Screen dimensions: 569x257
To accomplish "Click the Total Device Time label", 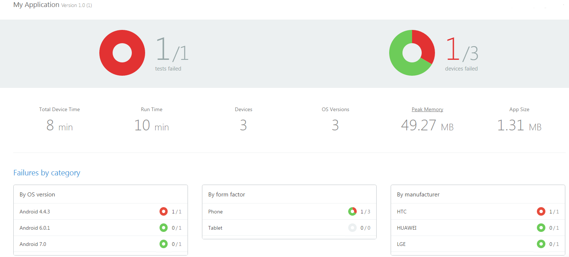I will (x=59, y=109).
